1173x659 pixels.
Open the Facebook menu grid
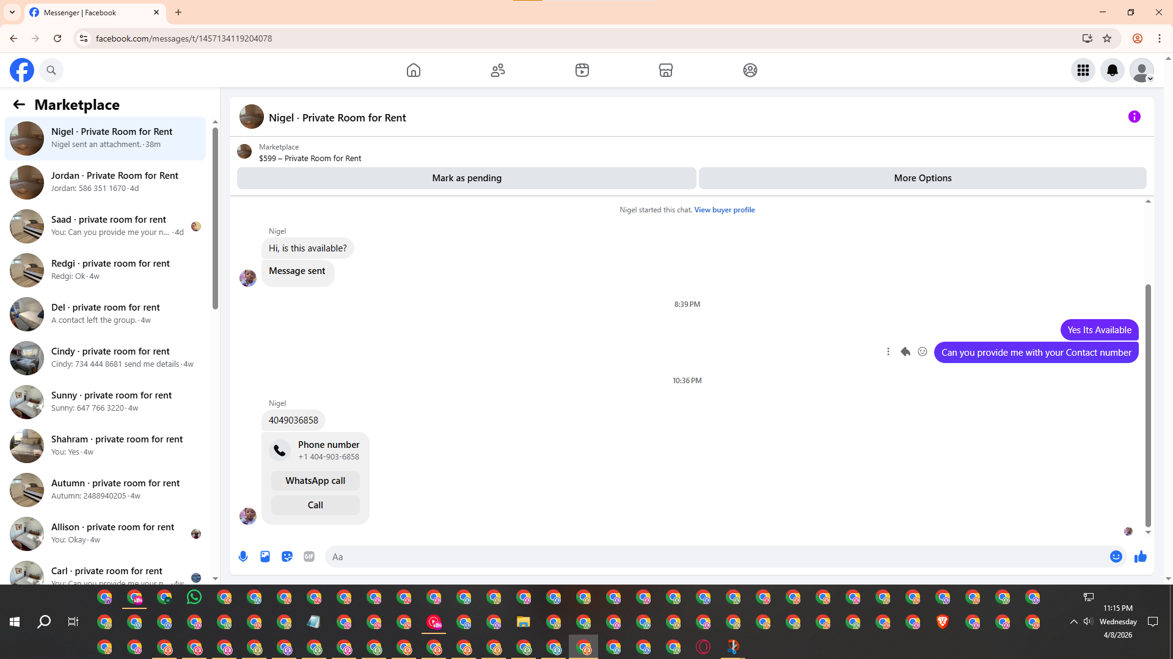(x=1083, y=70)
